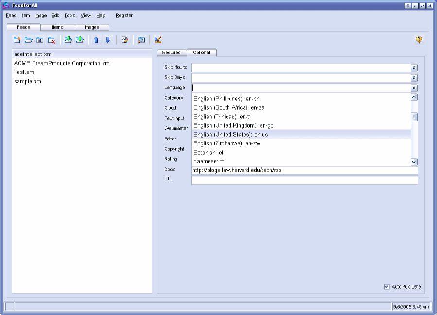Image resolution: width=437 pixels, height=315 pixels.
Task: Move feed down with blue down arrow
Action: [x=108, y=40]
